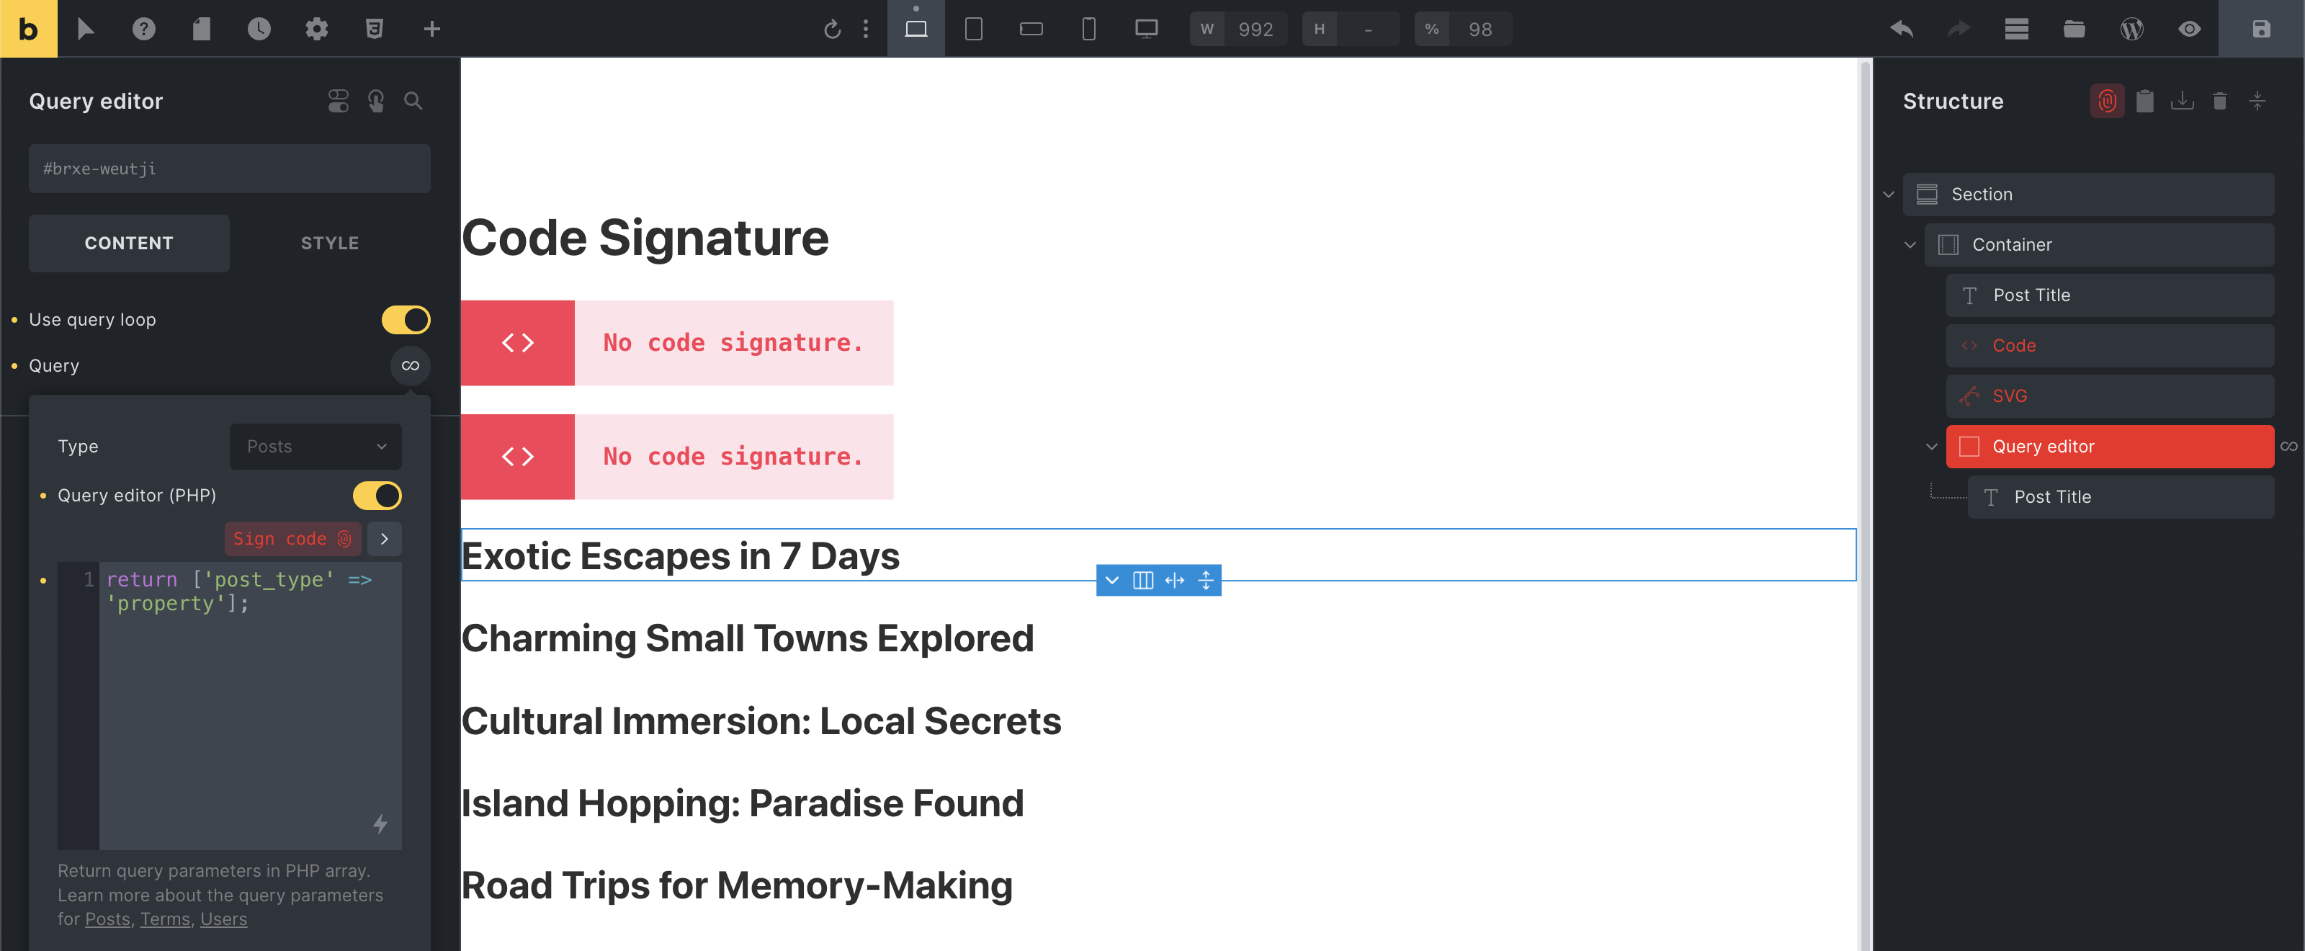
Task: Click the revisions history clock icon
Action: (259, 29)
